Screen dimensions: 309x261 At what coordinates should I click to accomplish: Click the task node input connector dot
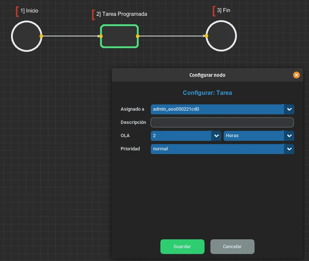pos(101,36)
